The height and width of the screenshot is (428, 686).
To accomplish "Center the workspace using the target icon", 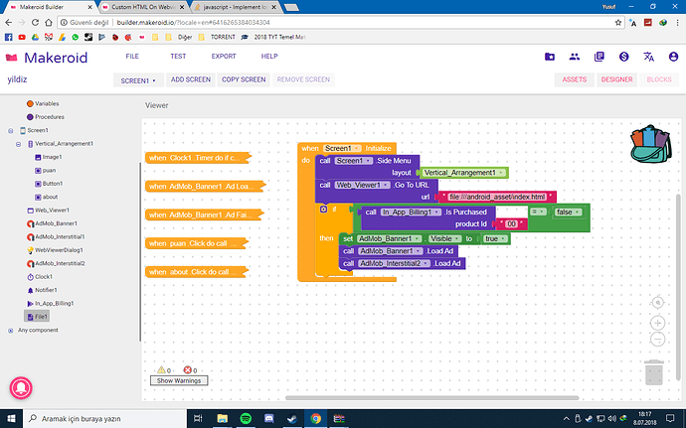I will (x=656, y=302).
